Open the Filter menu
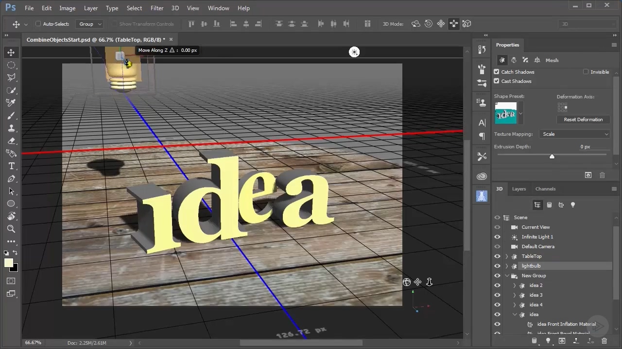 pos(156,8)
